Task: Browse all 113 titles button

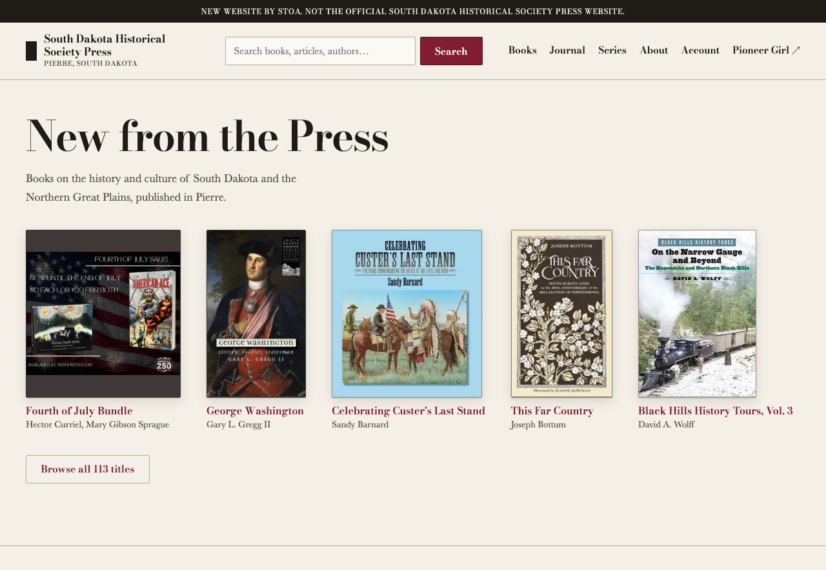Action: pos(88,469)
